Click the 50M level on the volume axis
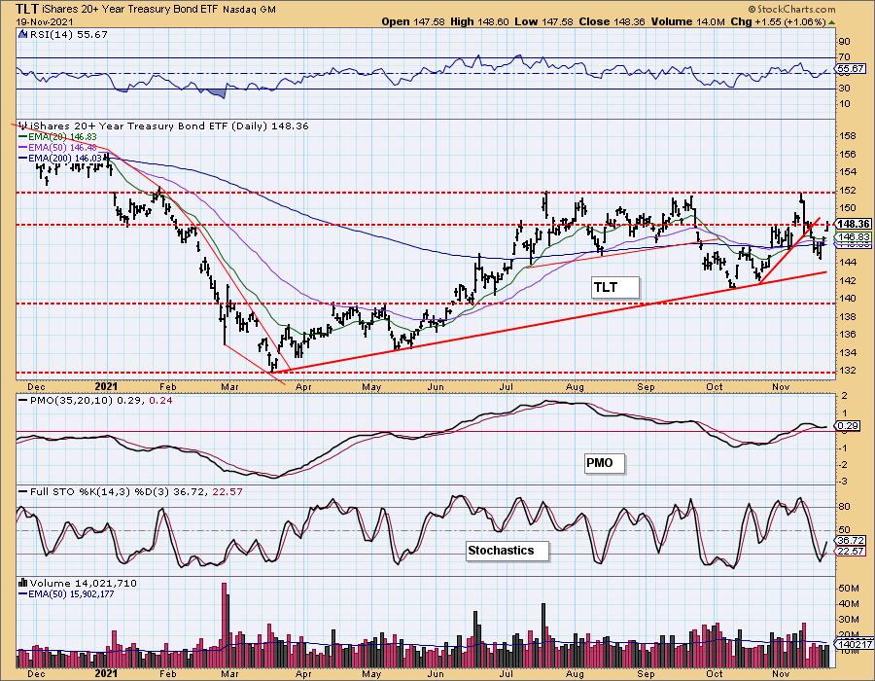The height and width of the screenshot is (681, 875). click(848, 589)
